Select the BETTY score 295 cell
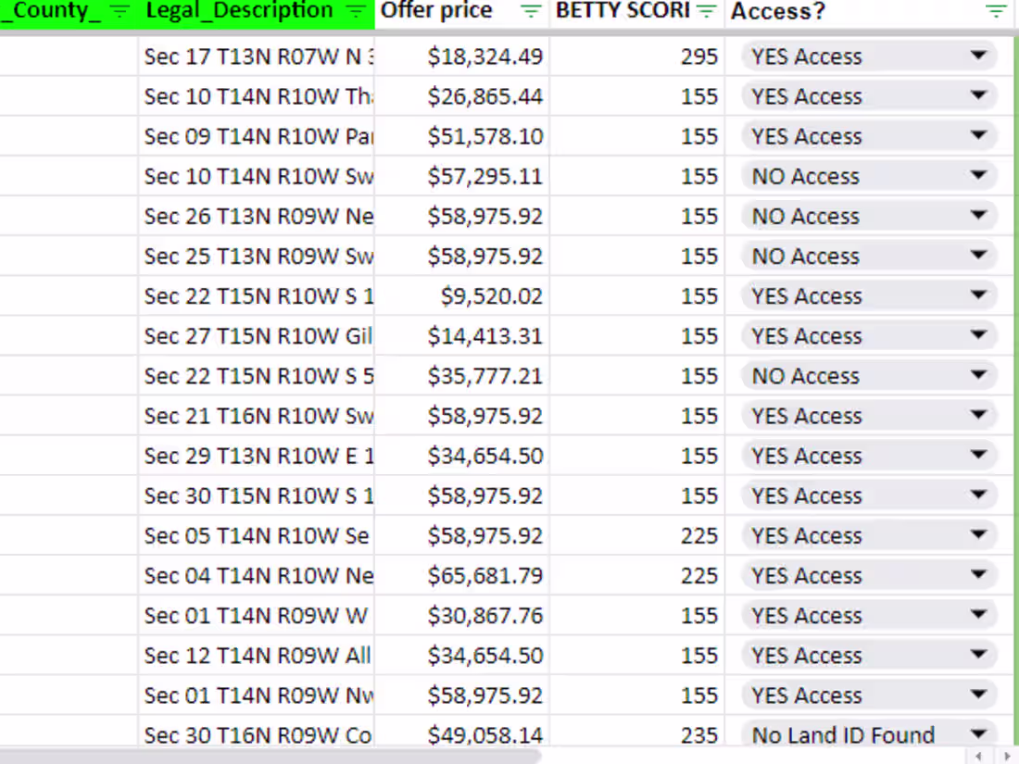 tap(637, 56)
